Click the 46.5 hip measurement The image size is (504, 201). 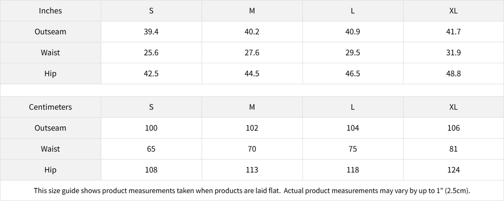[352, 74]
